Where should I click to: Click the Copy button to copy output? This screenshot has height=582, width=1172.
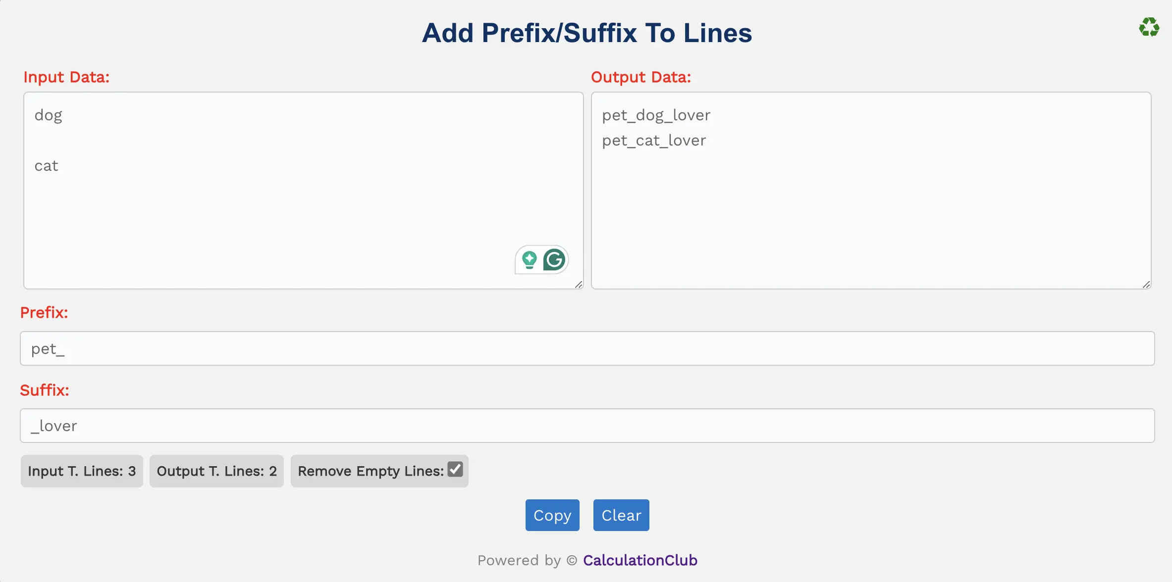click(552, 515)
